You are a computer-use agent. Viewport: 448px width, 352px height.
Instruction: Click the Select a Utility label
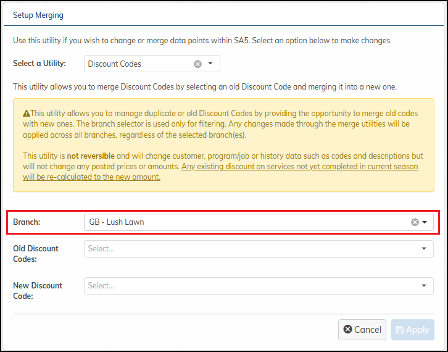[x=39, y=63]
